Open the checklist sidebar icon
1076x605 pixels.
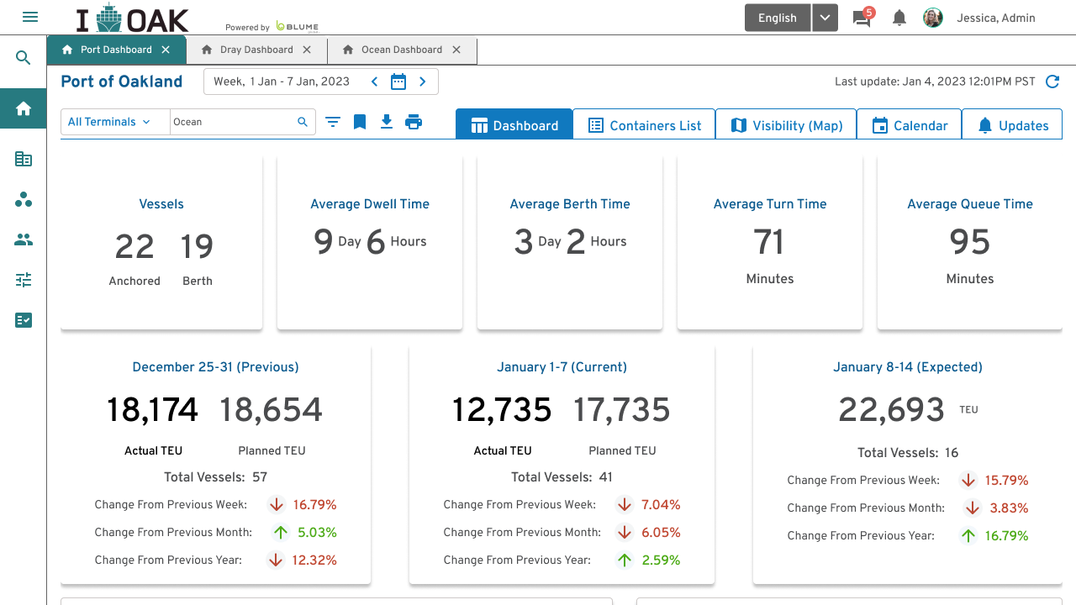tap(24, 320)
